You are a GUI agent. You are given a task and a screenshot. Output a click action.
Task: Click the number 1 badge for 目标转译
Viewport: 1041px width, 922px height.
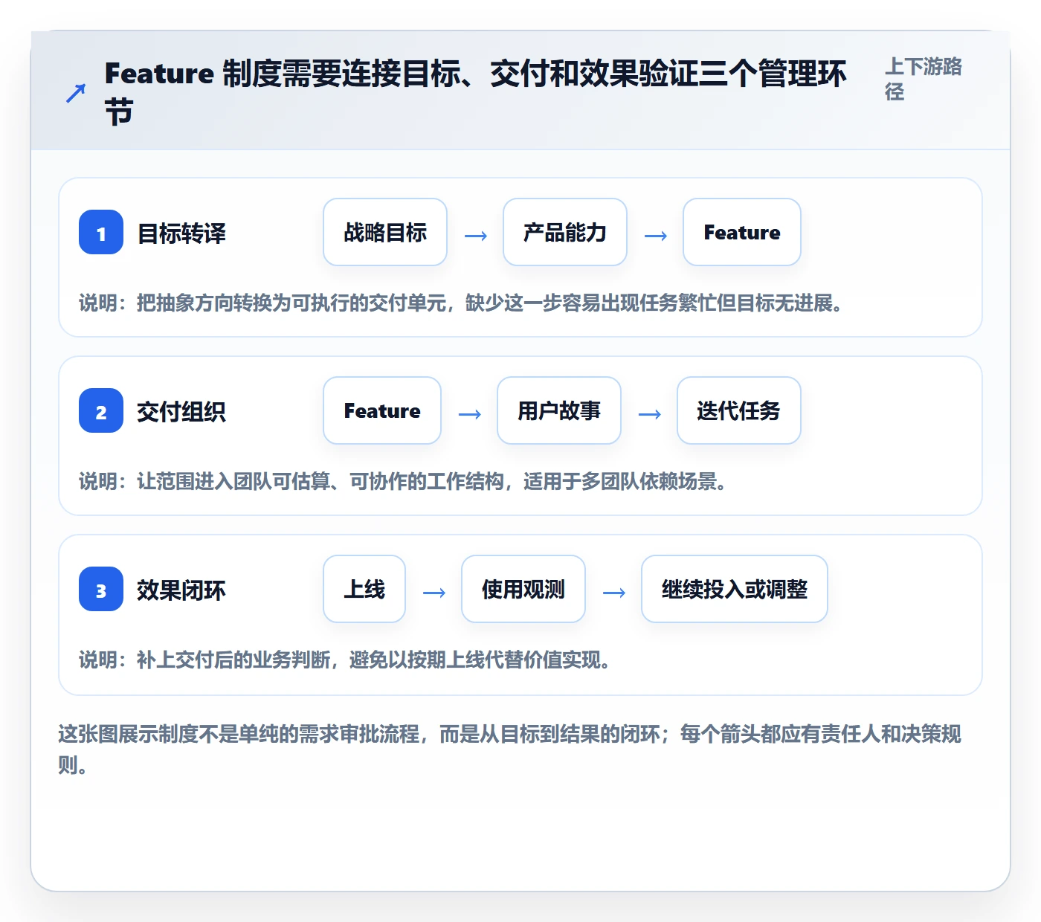pos(101,232)
